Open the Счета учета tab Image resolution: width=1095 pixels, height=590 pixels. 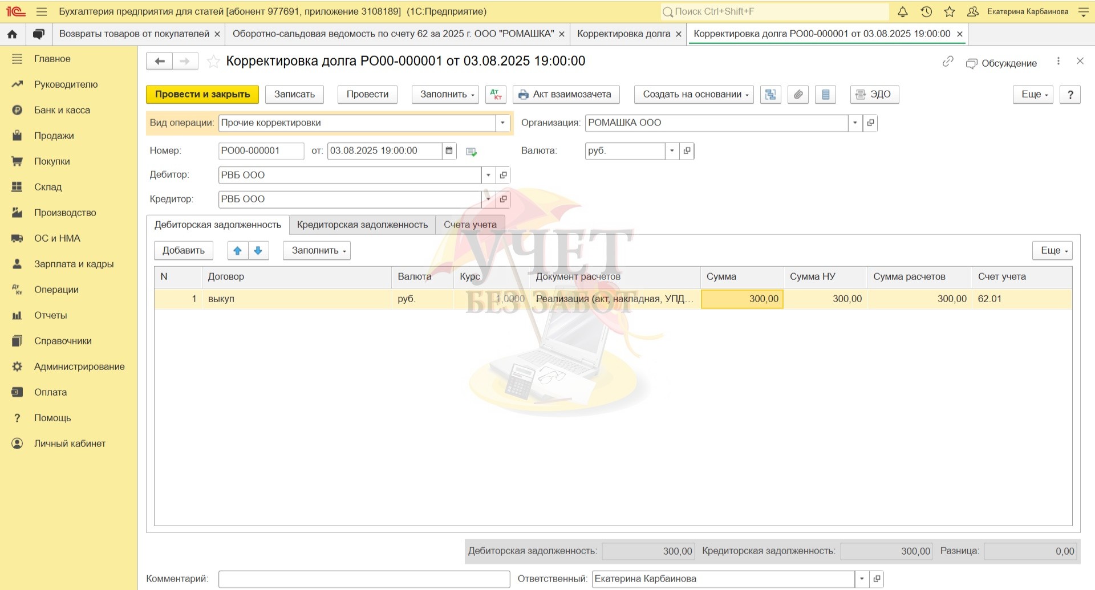click(470, 225)
